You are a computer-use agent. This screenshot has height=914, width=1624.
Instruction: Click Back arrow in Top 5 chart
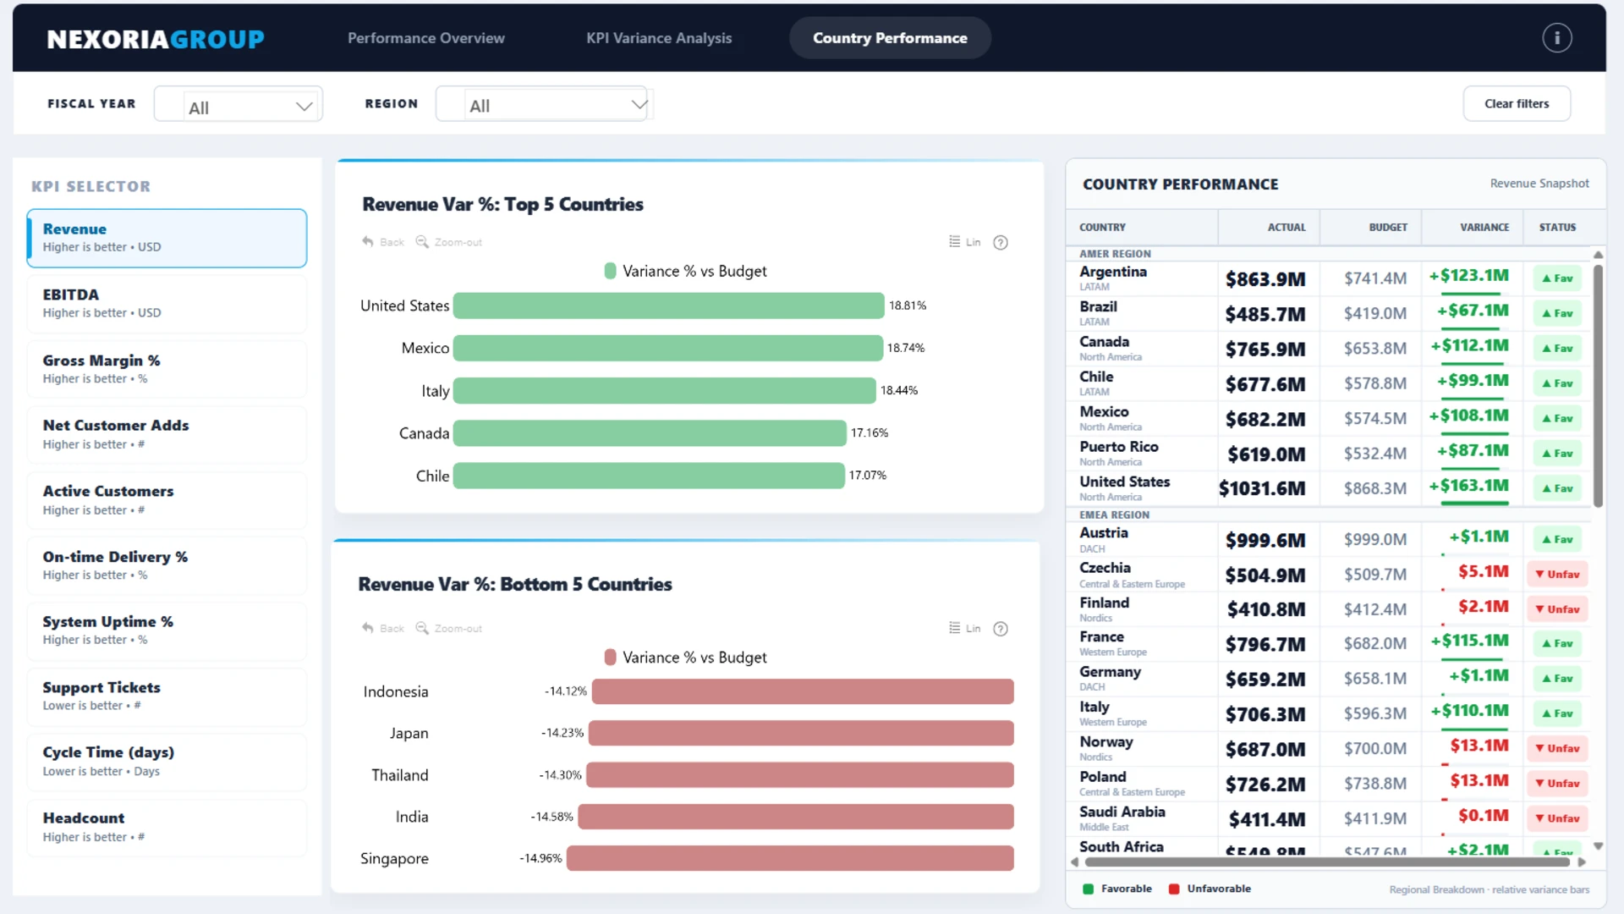368,242
